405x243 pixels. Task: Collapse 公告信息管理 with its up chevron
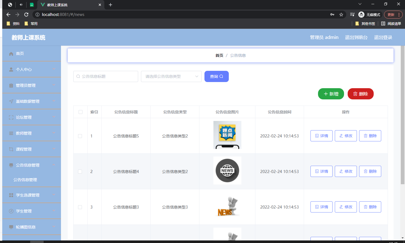click(x=54, y=165)
